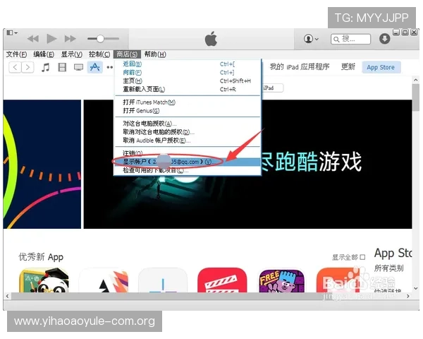Choose 取消对这台电脑的授权(D)
This screenshot has width=423, height=339.
coord(188,132)
